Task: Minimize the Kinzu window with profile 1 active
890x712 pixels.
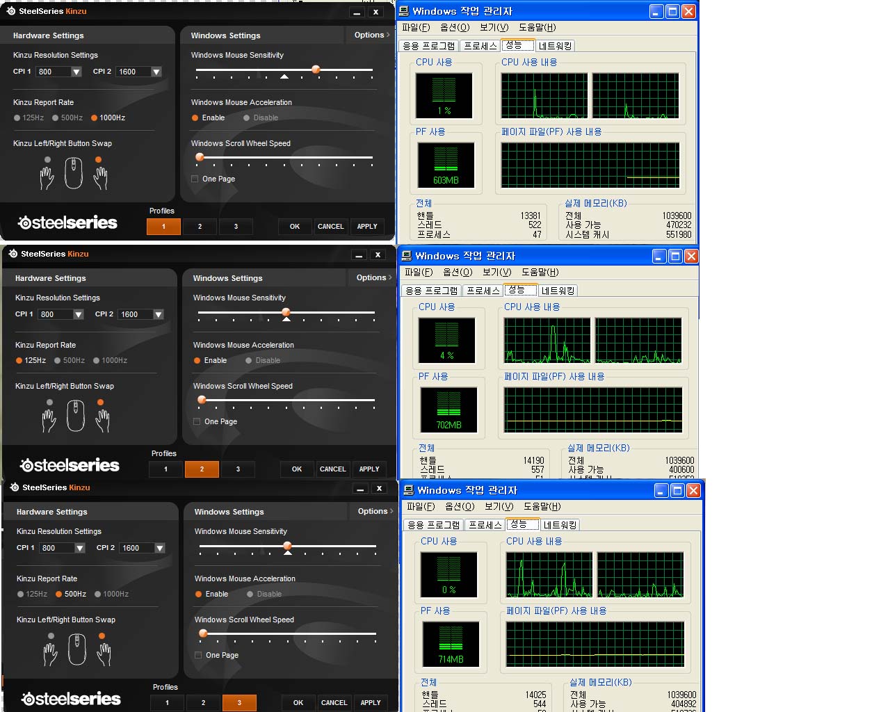Action: [357, 12]
